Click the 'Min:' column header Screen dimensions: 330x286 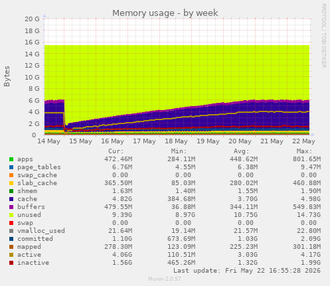179,151
